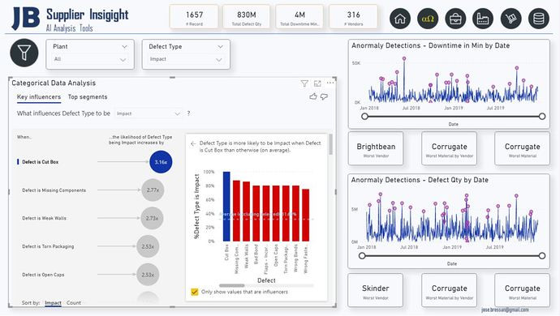Click the back arrow in detail pane

193,143
